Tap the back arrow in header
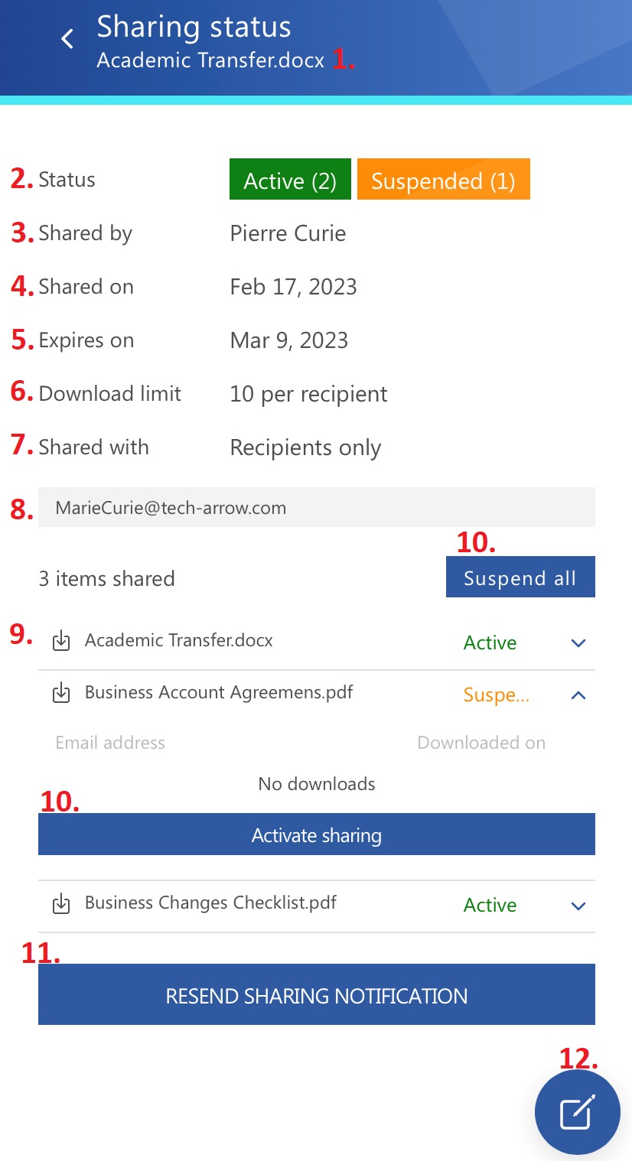The height and width of the screenshot is (1171, 632). coord(67,39)
